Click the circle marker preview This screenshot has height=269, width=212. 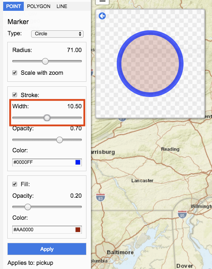coord(150,64)
